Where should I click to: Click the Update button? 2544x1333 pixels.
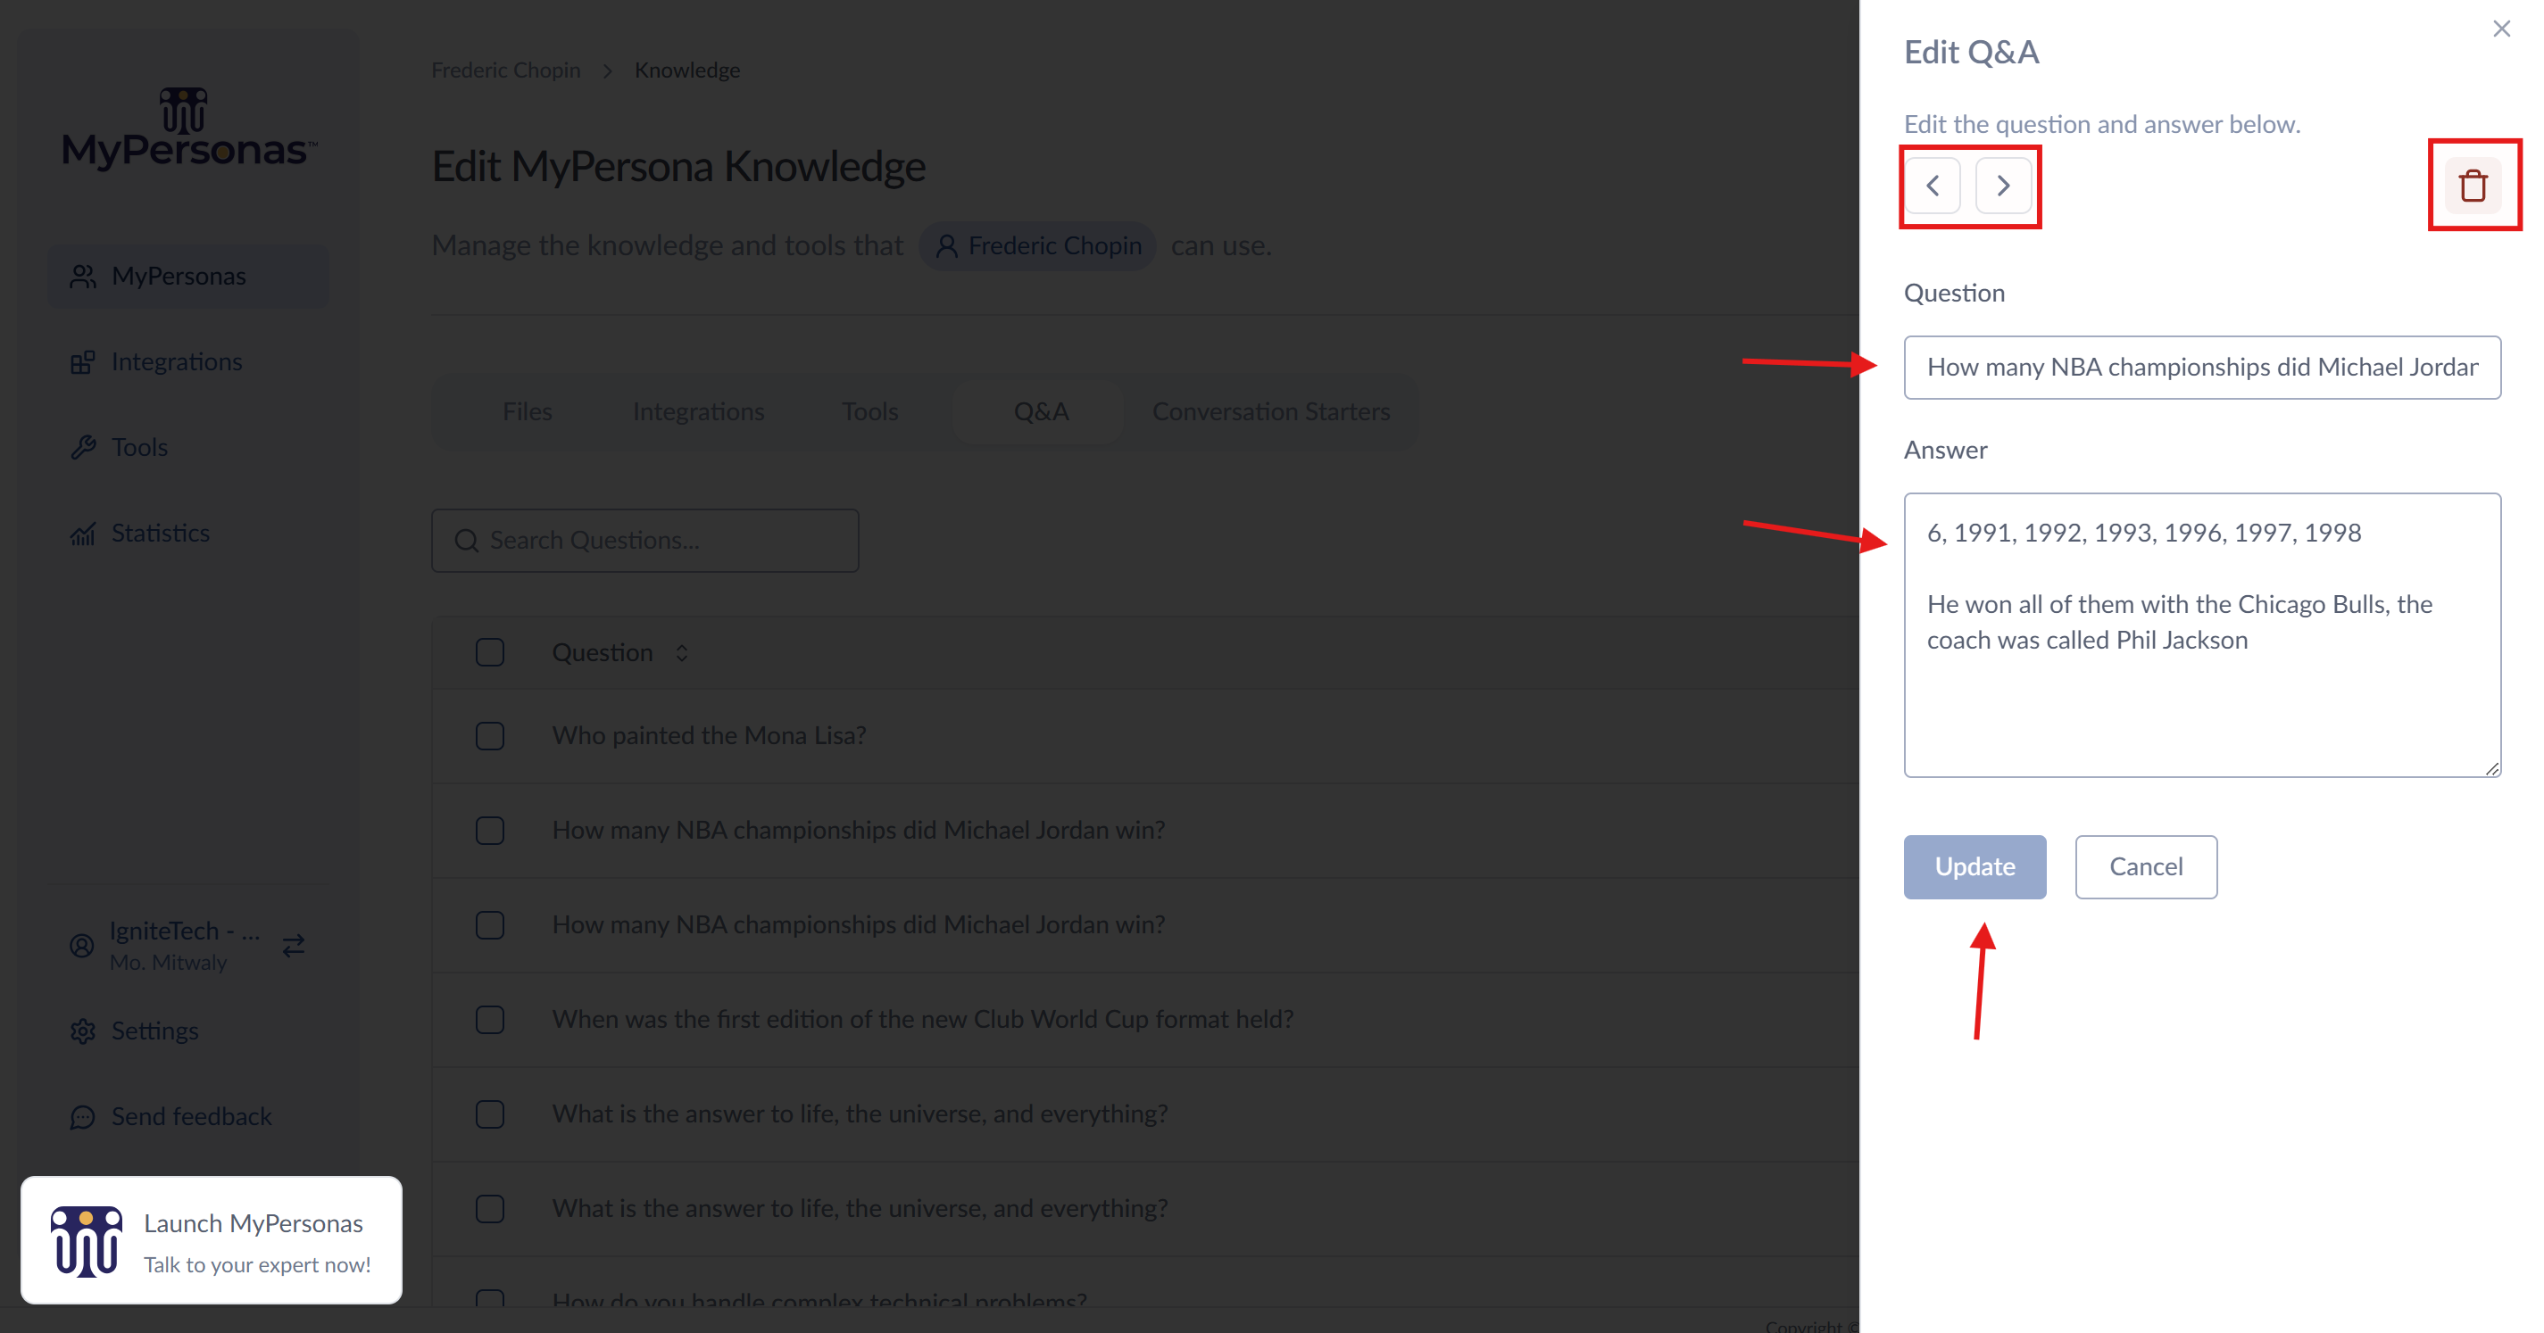[x=1975, y=866]
